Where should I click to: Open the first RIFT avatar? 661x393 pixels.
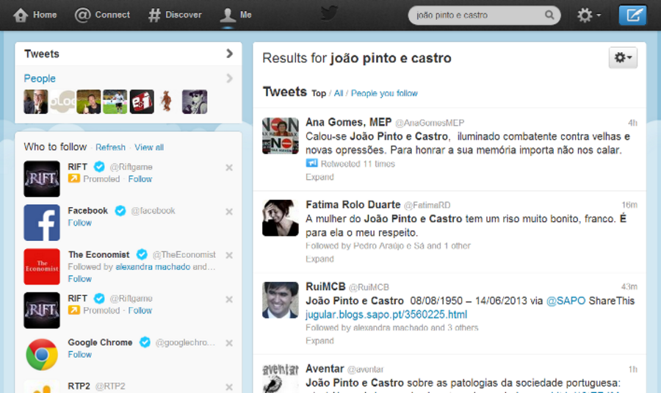point(42,179)
